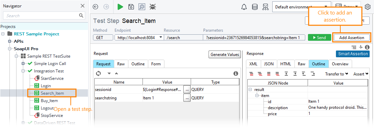Open the debug bug icon
The image size is (374, 128).
(153, 7)
